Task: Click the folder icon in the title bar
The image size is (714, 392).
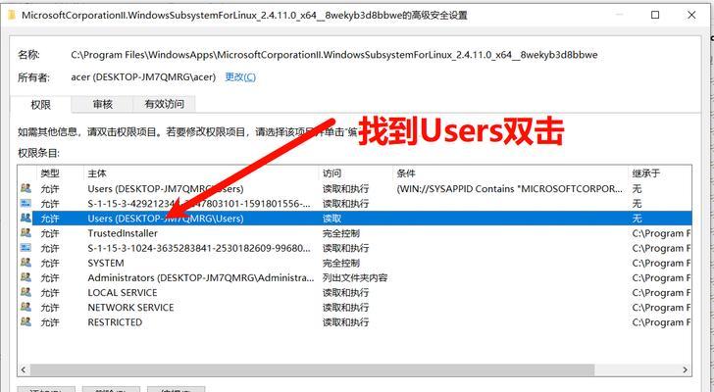Action: (x=13, y=15)
